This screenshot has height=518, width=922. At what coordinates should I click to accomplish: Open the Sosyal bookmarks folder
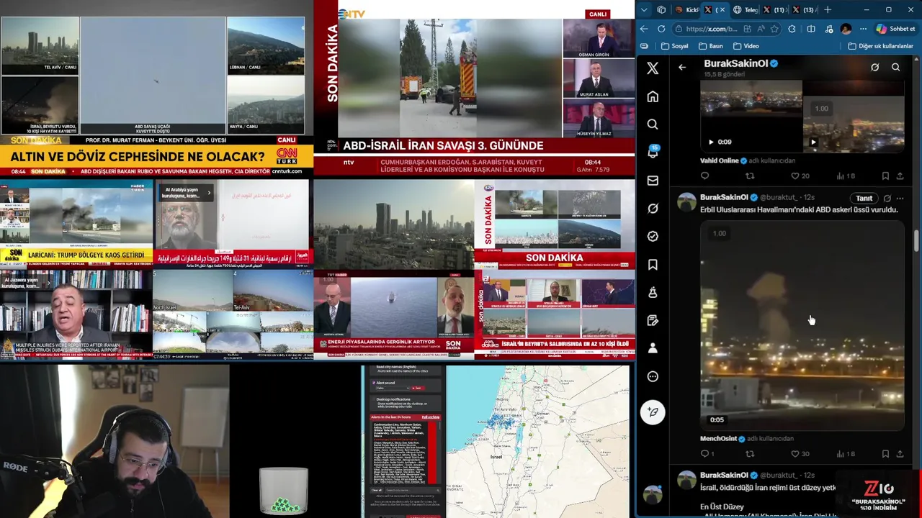coord(674,46)
